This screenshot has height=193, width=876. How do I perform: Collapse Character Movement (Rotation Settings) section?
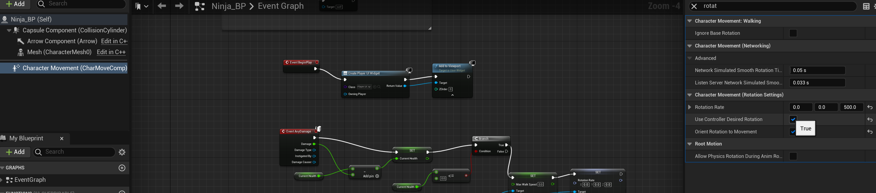pos(690,95)
